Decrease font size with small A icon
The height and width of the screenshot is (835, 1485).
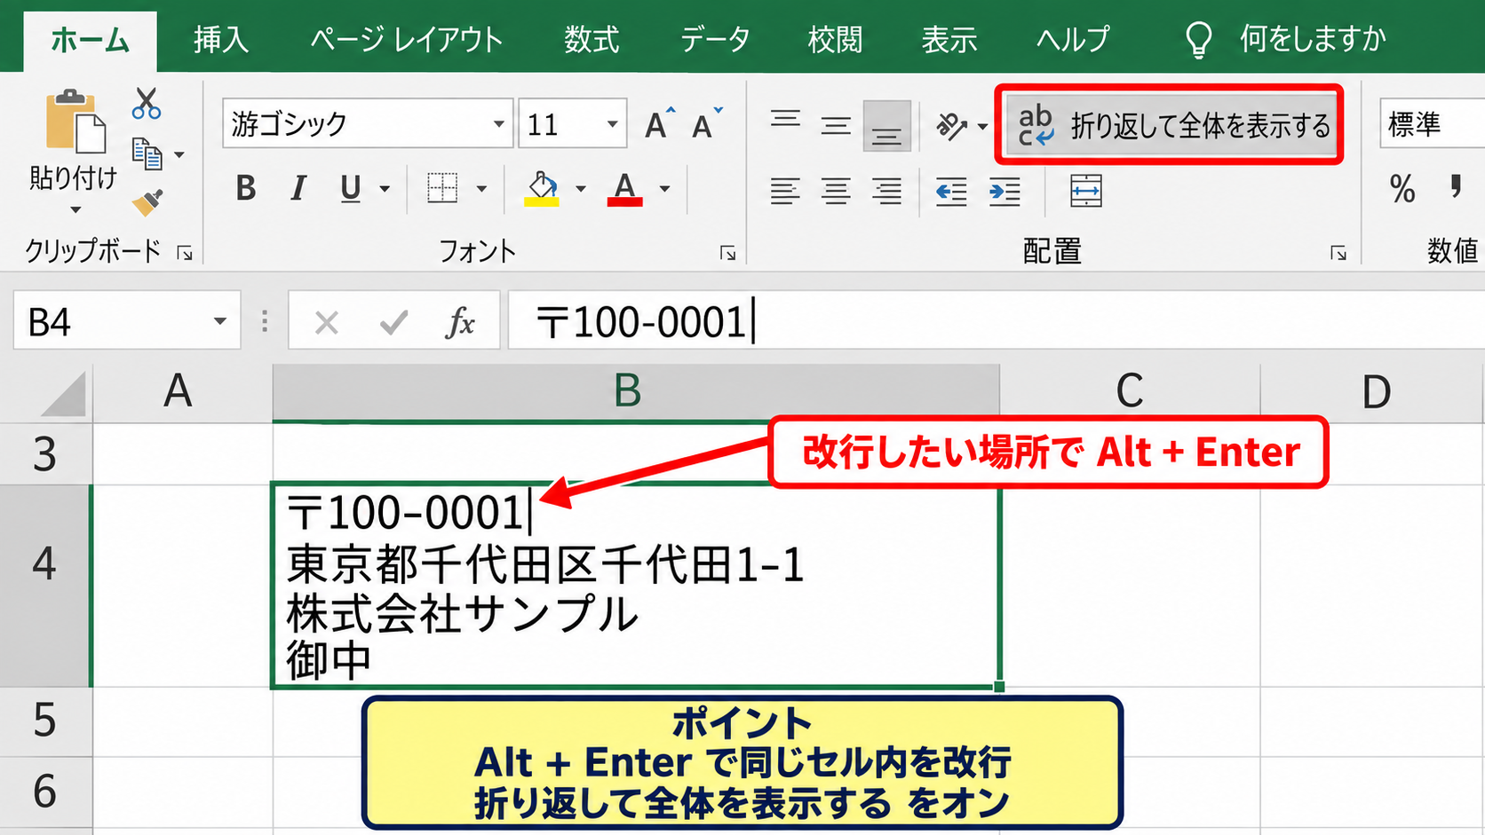tap(707, 123)
